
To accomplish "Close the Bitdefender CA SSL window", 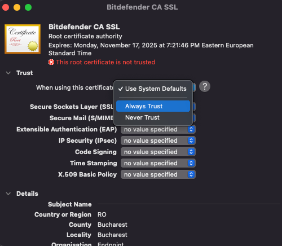I will 6,7.
